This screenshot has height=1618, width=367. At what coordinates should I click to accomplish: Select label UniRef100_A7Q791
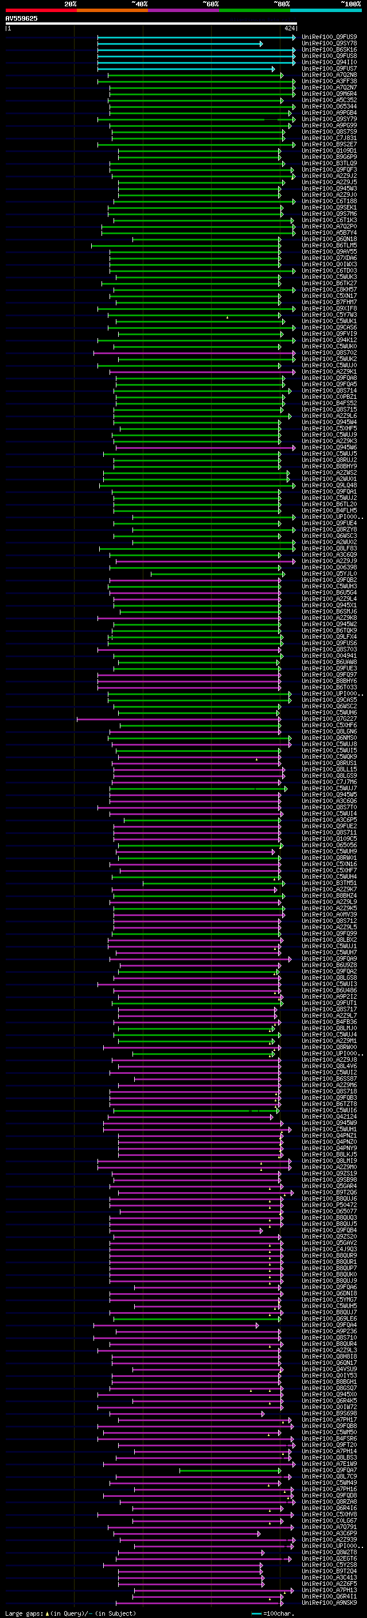click(x=329, y=1527)
